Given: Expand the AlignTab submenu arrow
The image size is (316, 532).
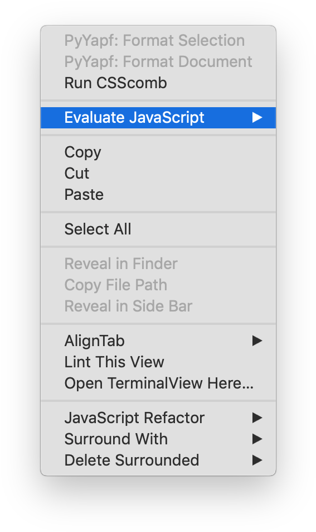Looking at the screenshot, I should pyautogui.click(x=257, y=341).
